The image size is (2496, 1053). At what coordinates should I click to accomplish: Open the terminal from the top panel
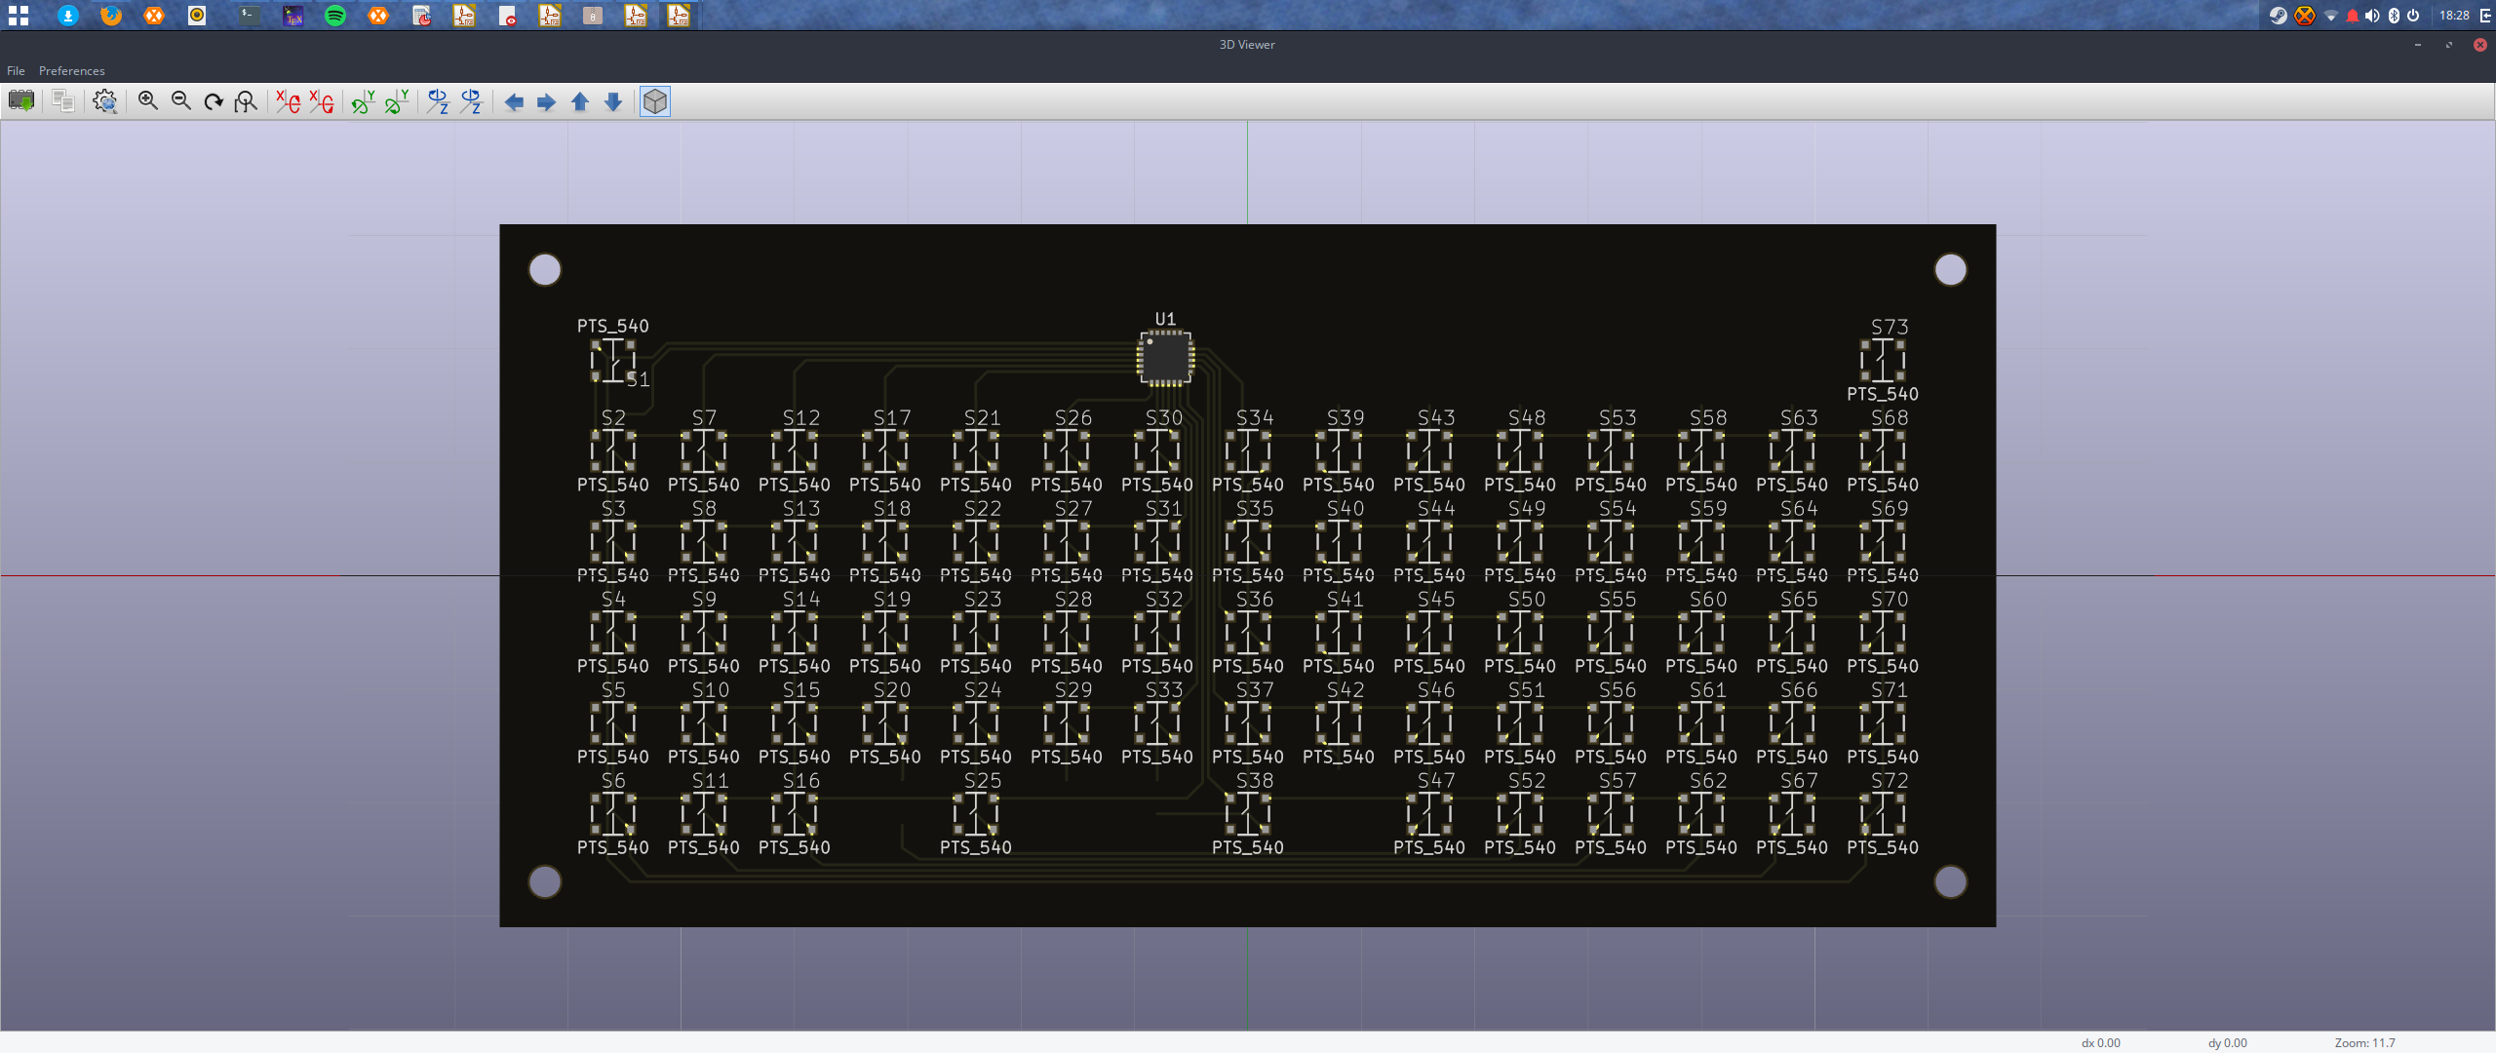tap(250, 15)
